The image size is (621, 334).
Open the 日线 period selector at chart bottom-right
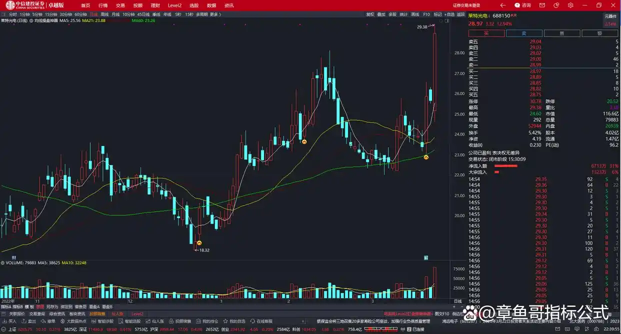tap(457, 301)
